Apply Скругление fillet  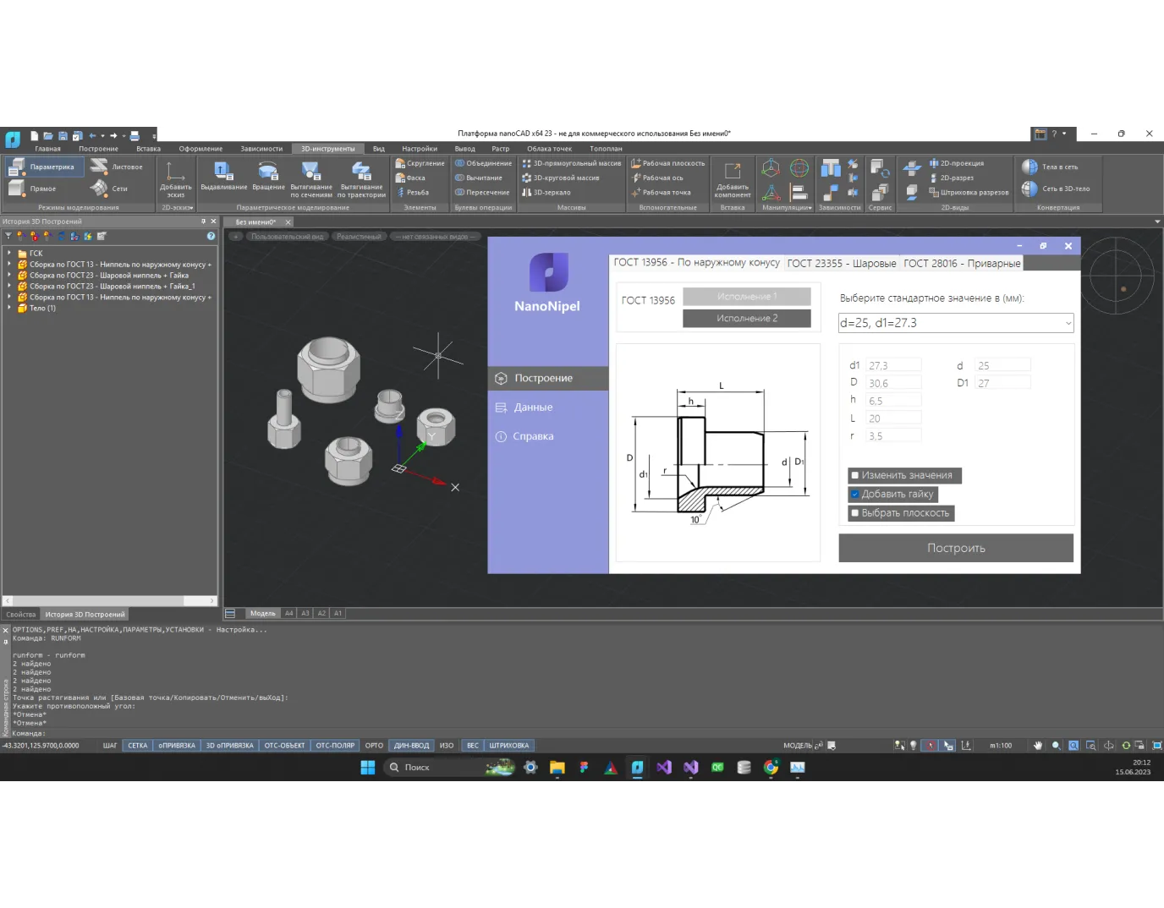[x=420, y=163]
